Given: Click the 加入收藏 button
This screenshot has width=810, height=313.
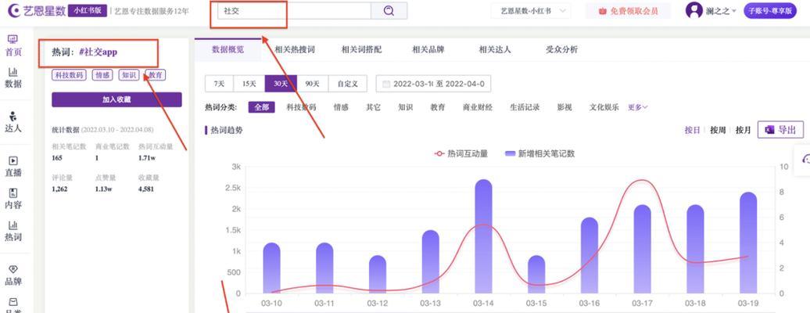Looking at the screenshot, I should point(116,100).
